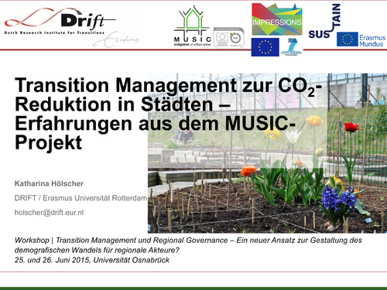387x290 pixels.
Task: Click the slide title Transition Management heading
Action: click(x=168, y=114)
